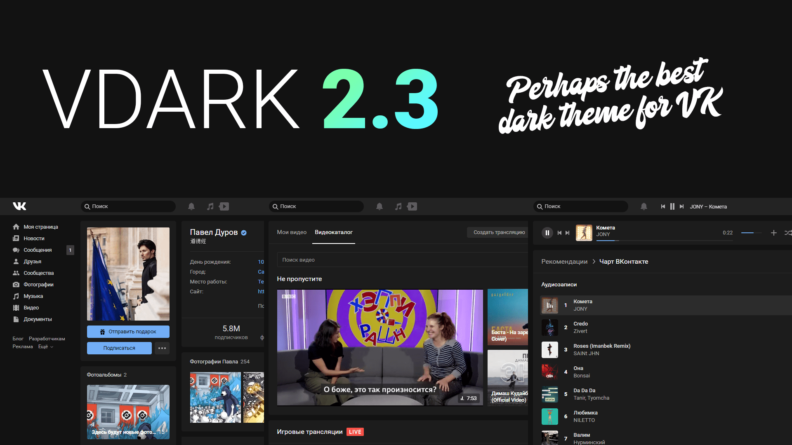792x445 pixels.
Task: Click the chat bubble icon beside Сообщения
Action: tap(16, 250)
